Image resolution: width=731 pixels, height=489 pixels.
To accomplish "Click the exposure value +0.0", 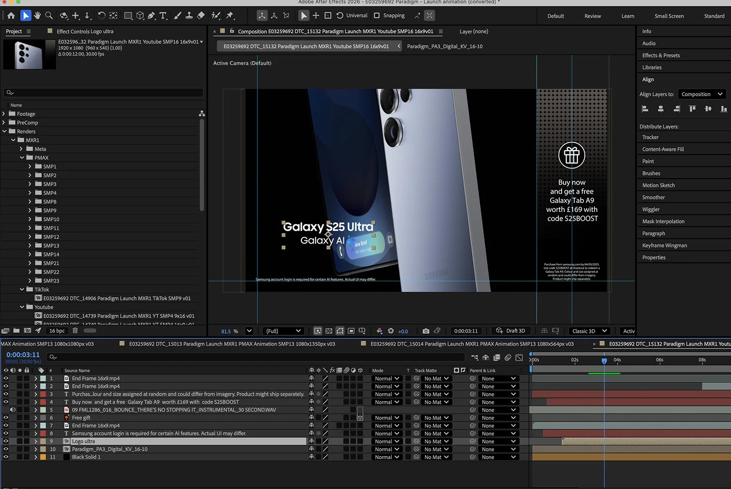I will point(403,331).
